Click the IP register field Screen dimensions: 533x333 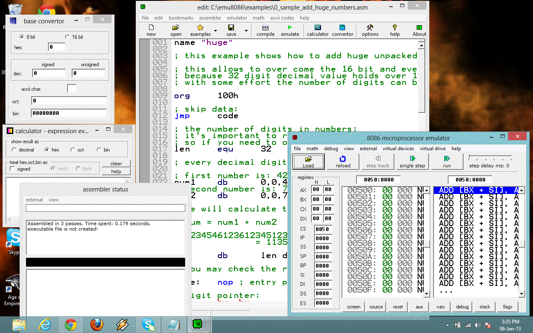[x=323, y=238]
